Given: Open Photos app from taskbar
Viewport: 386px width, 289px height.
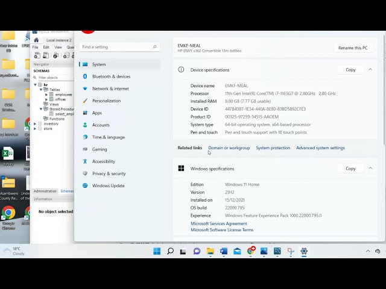Looking at the screenshot, I should click(x=264, y=251).
